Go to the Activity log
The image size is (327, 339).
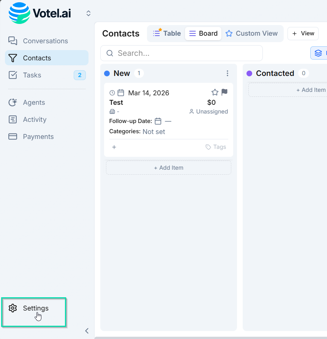click(x=34, y=120)
